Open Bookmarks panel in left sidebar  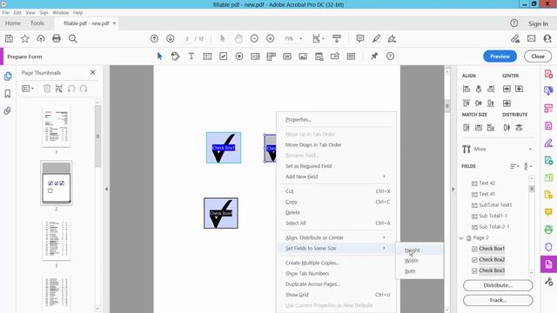[8, 94]
